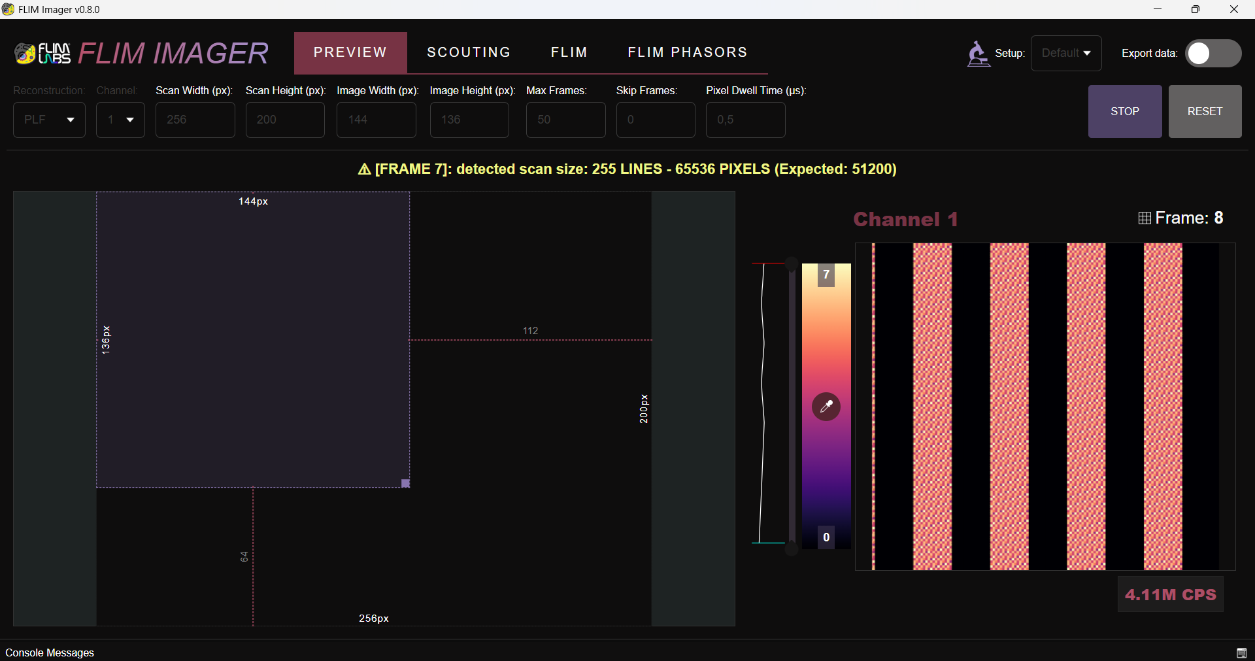Click inside the ROI selection rectangle
1255x661 pixels.
(253, 340)
